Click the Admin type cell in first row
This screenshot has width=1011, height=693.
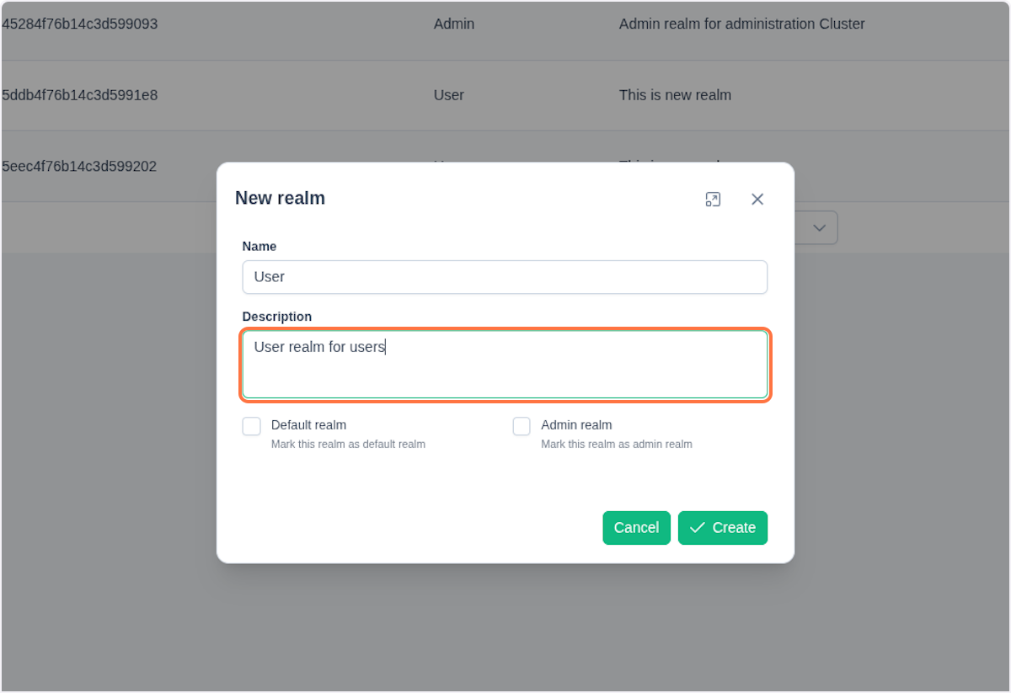[x=453, y=24]
